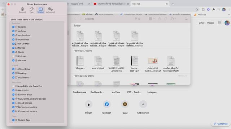Open the Dashboard shortcut
The image size is (231, 129).
[97, 89]
